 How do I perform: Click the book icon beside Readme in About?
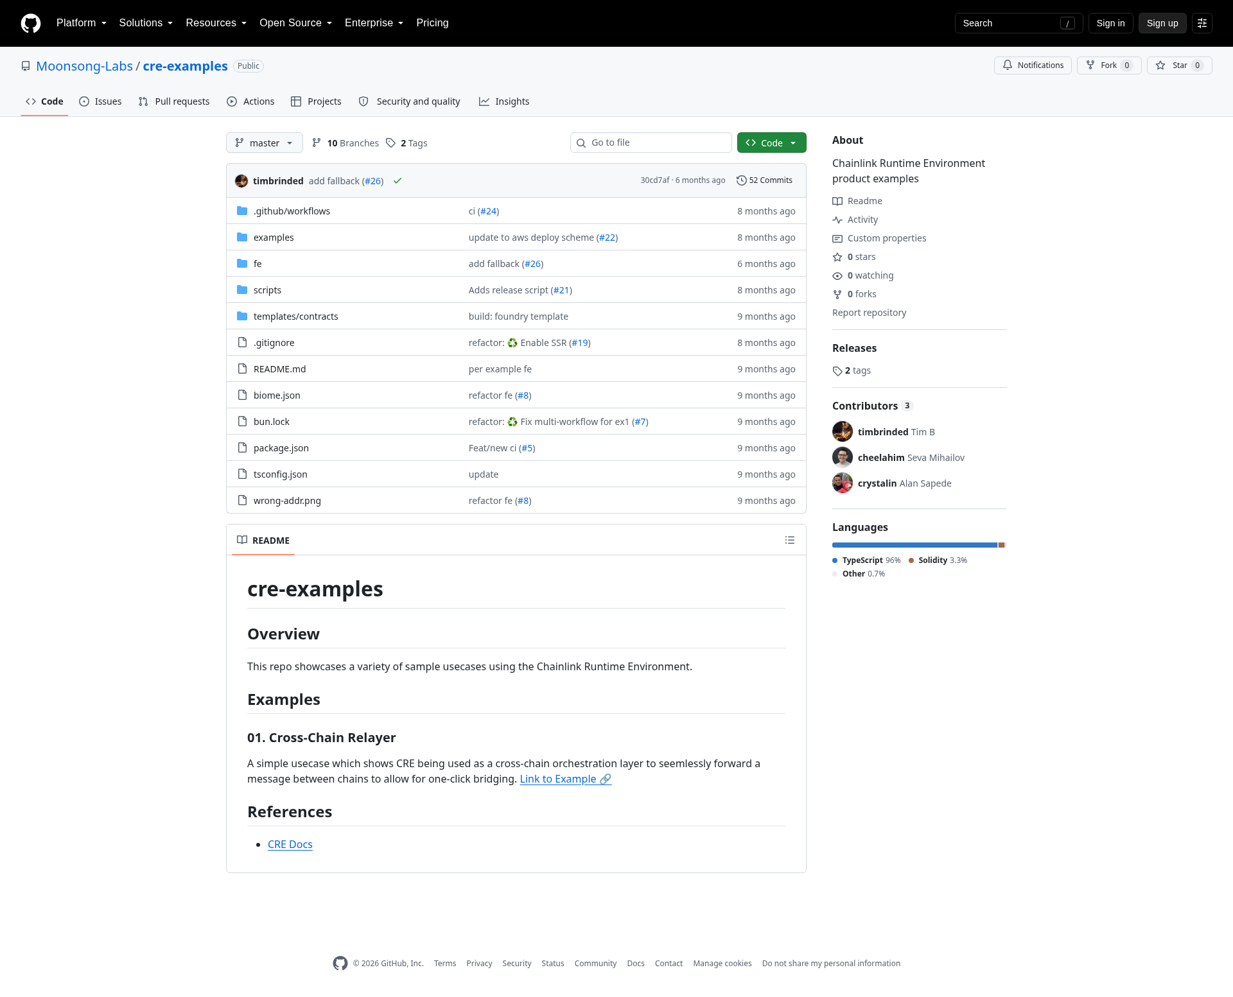(x=837, y=202)
